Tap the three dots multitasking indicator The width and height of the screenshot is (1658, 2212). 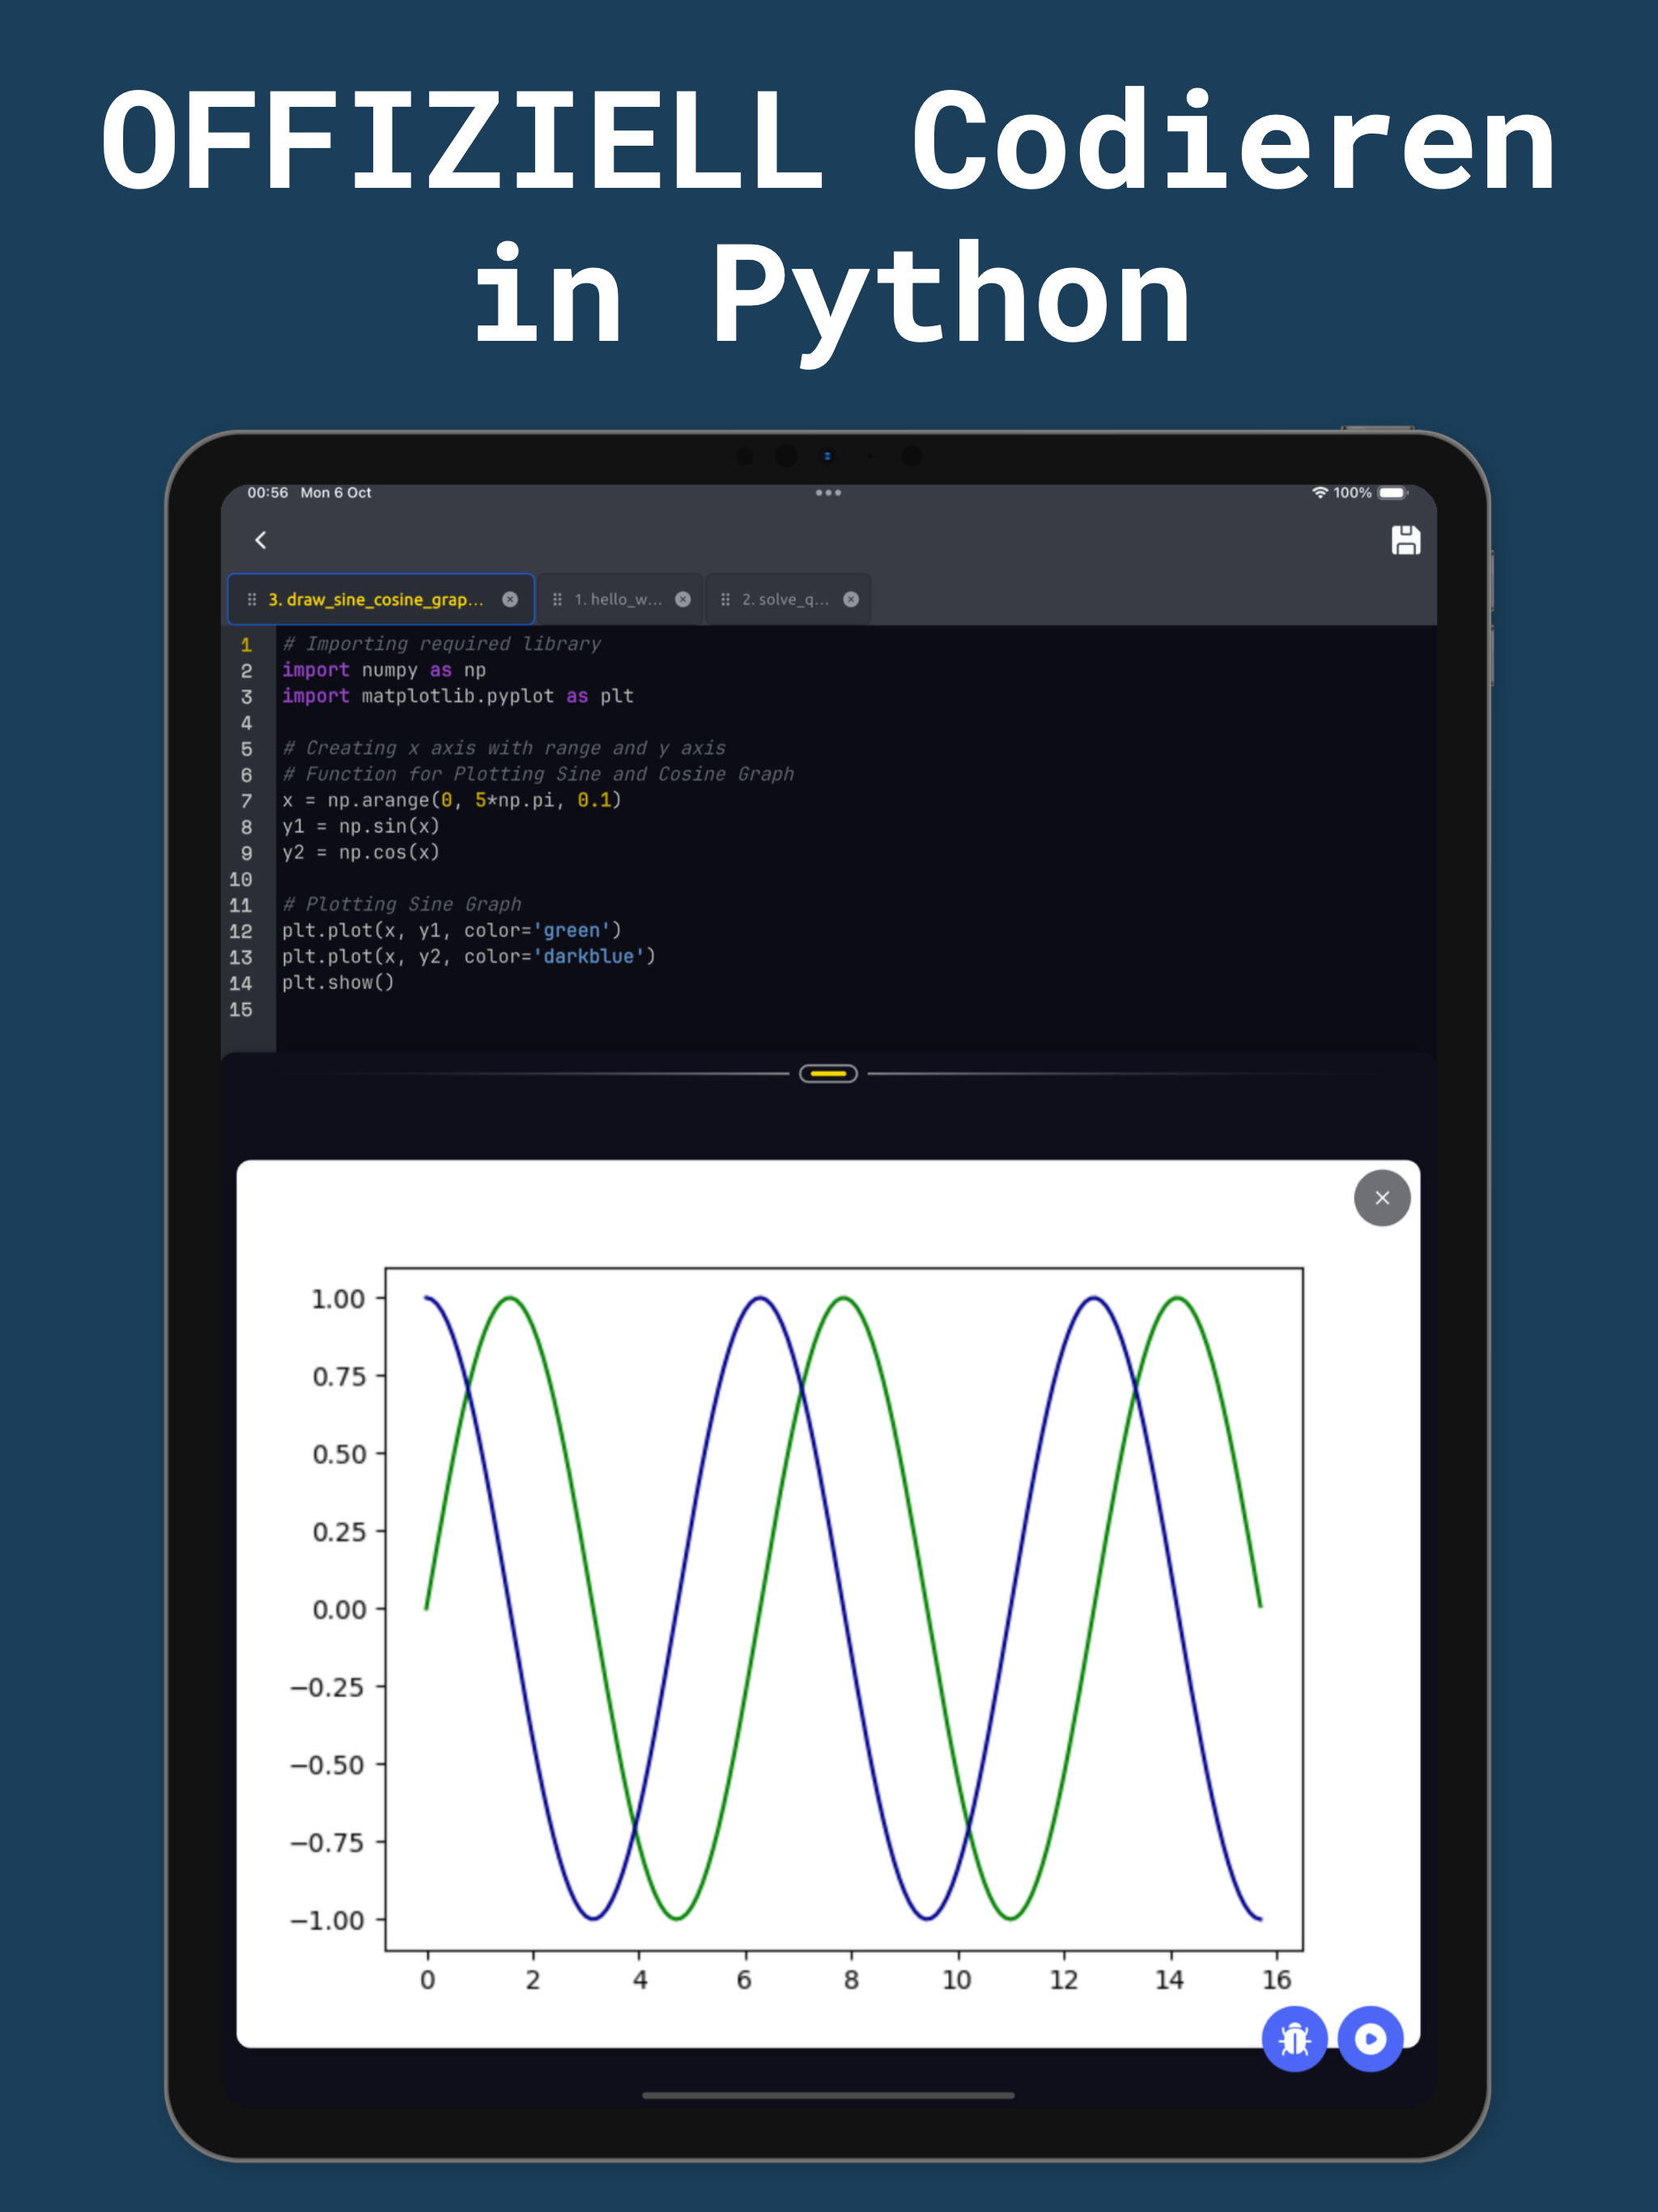click(828, 492)
